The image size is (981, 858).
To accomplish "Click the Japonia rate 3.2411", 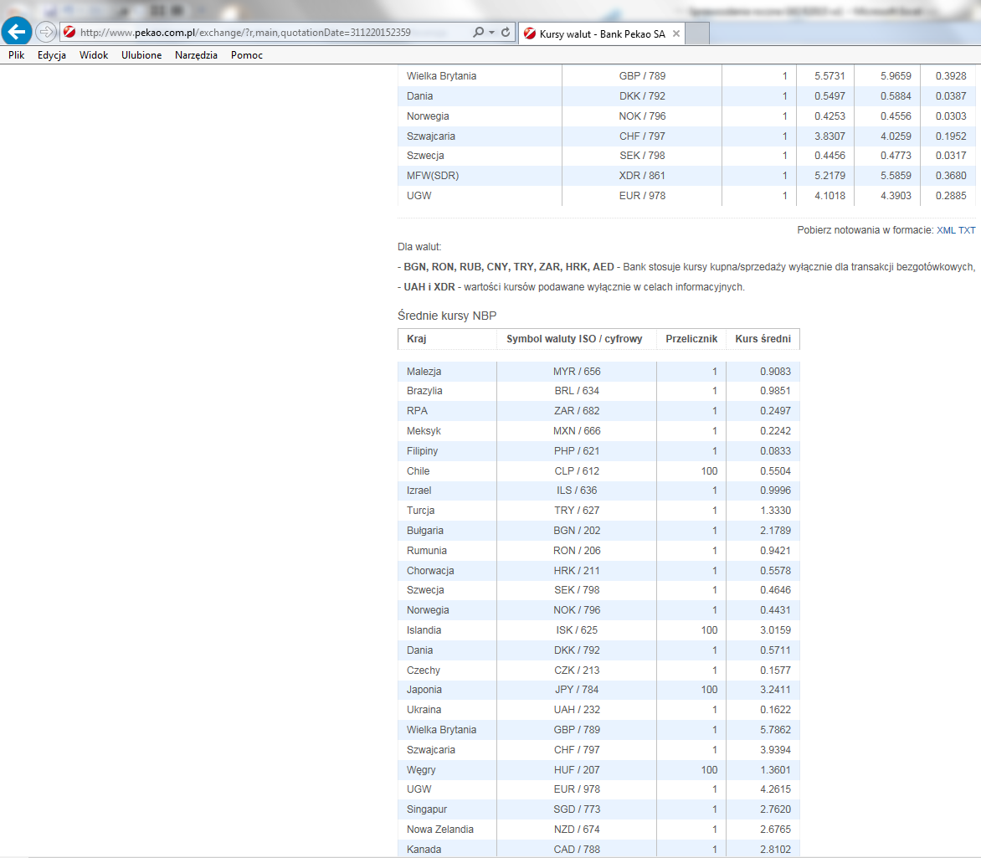I will tap(775, 689).
